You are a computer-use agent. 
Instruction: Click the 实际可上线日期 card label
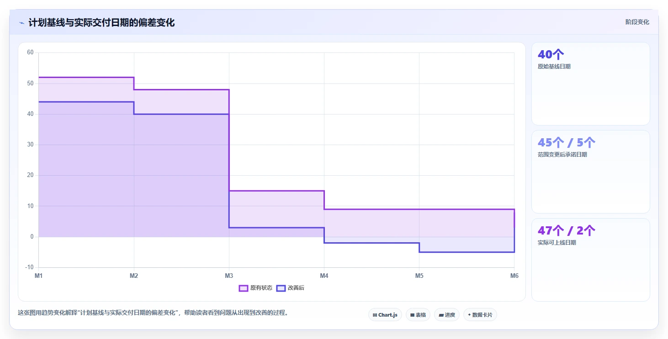click(x=557, y=243)
